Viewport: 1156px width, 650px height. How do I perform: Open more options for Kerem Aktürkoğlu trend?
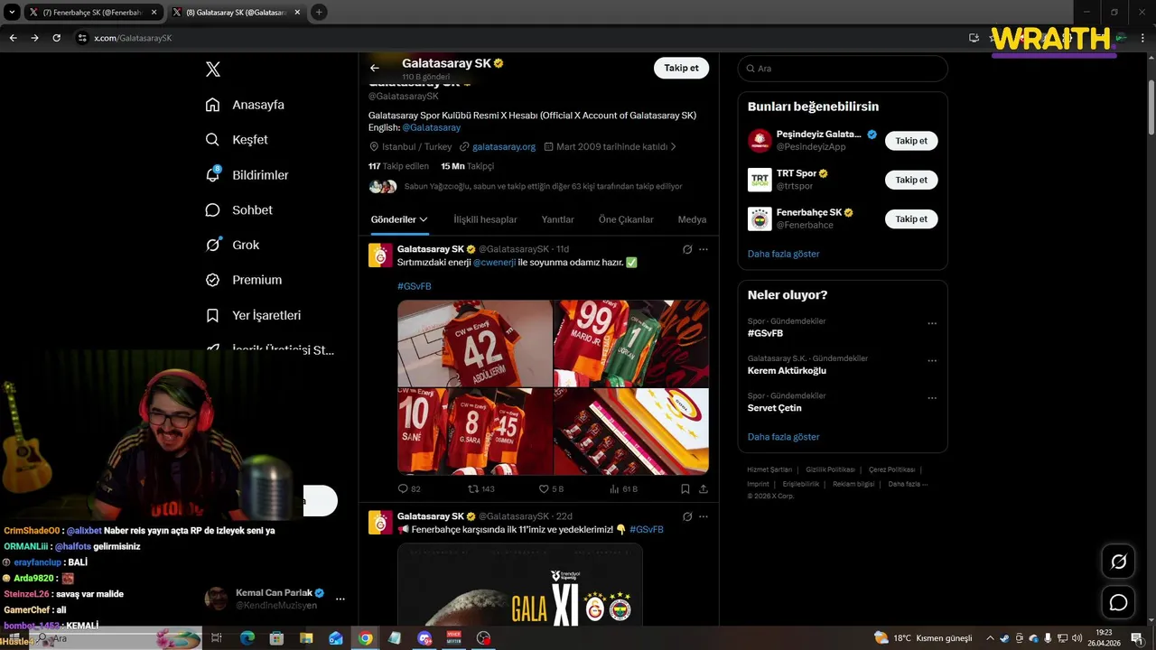click(932, 360)
